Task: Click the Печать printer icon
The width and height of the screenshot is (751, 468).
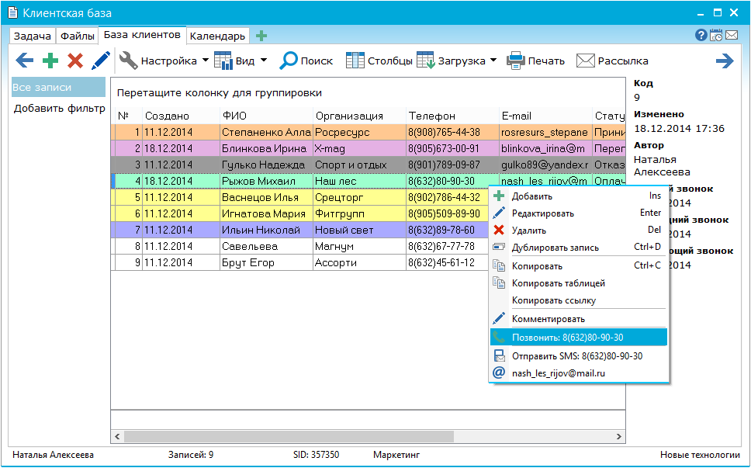Action: click(535, 61)
